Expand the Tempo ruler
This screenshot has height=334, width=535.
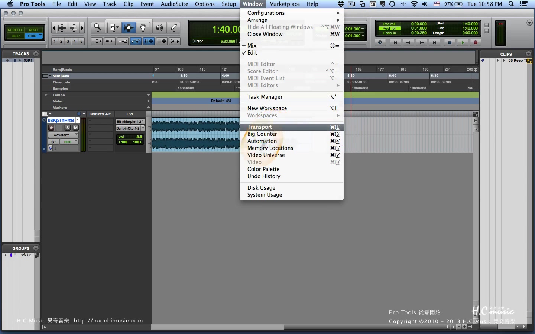(x=46, y=95)
